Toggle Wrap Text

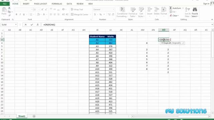(x=77, y=9)
